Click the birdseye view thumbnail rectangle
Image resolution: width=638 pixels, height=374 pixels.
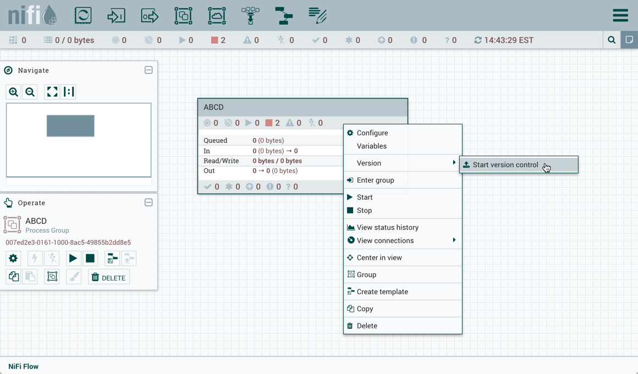(70, 126)
